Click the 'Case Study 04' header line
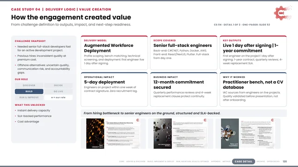 pyautogui.click(x=61, y=9)
